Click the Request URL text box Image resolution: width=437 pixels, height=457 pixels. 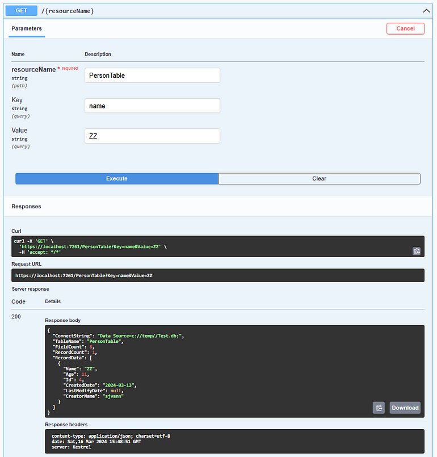pyautogui.click(x=218, y=275)
